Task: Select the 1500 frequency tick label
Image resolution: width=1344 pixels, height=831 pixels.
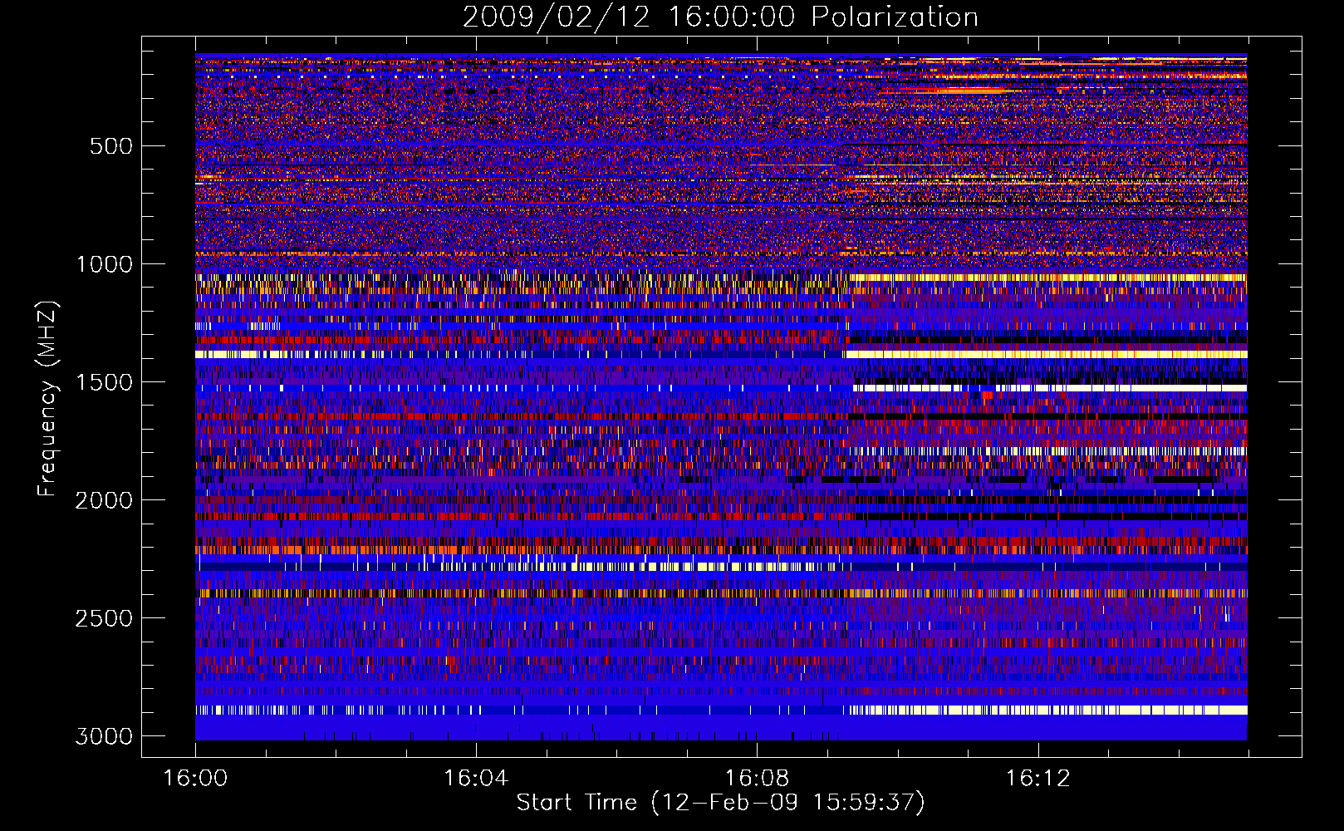Action: (x=105, y=382)
